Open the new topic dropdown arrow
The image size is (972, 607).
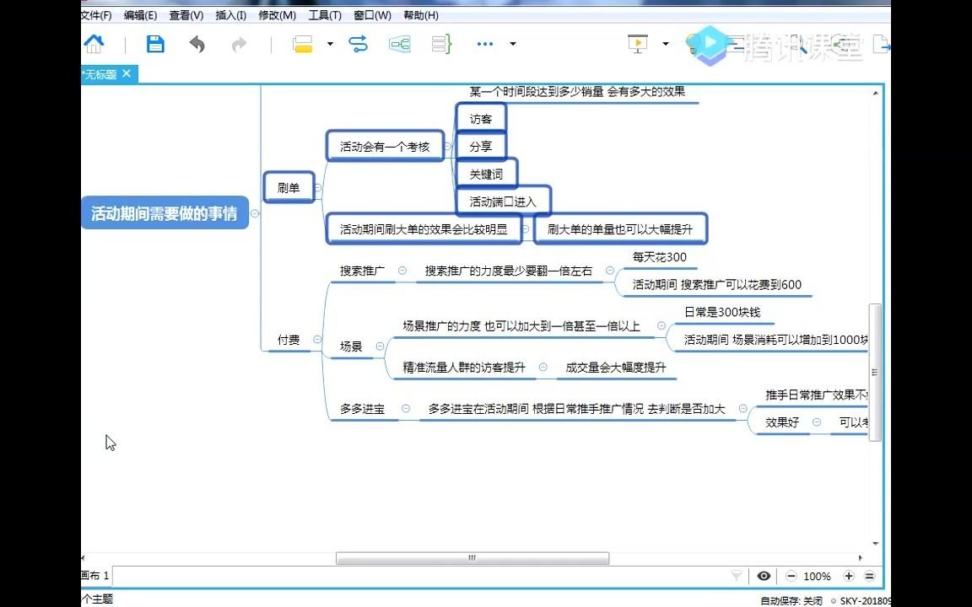pyautogui.click(x=329, y=44)
